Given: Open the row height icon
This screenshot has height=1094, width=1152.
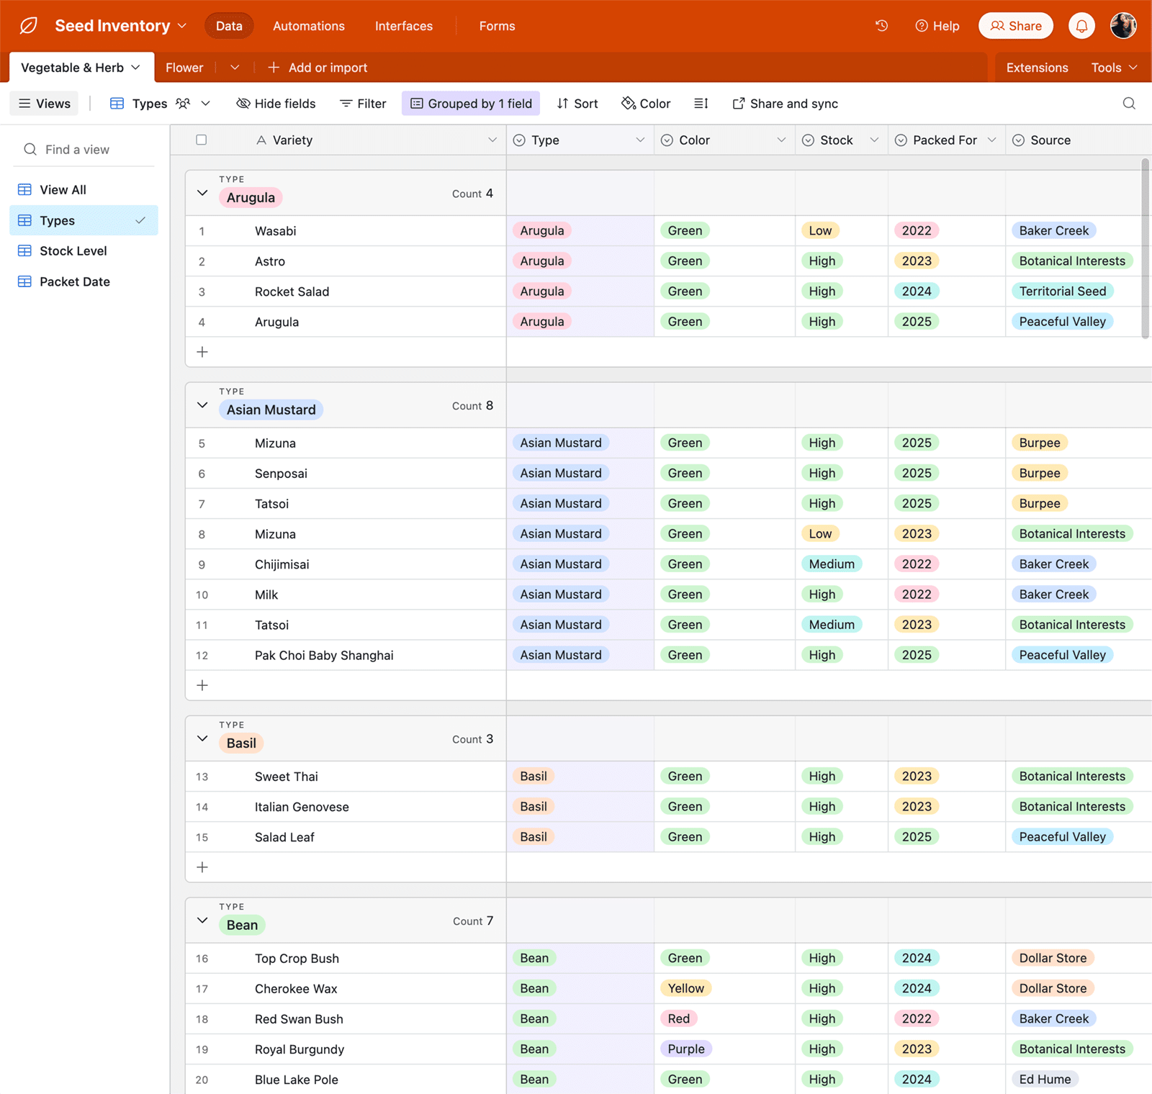Looking at the screenshot, I should click(x=701, y=104).
